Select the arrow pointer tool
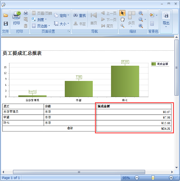Viewport: 180px width, 181px height. pos(122,13)
